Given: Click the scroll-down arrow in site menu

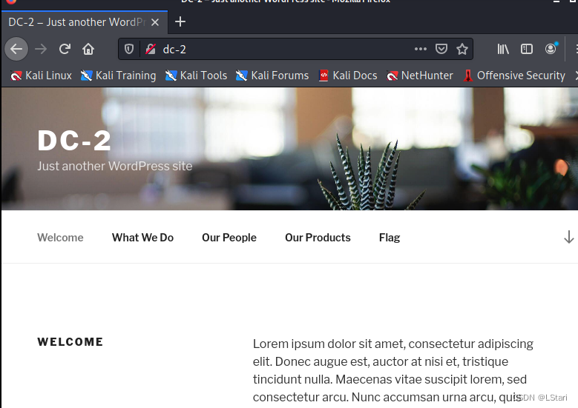Looking at the screenshot, I should [x=569, y=237].
